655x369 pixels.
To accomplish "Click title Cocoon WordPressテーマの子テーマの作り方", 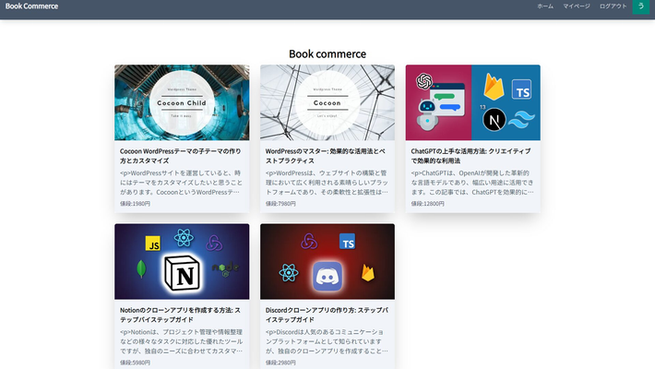I will (181, 156).
